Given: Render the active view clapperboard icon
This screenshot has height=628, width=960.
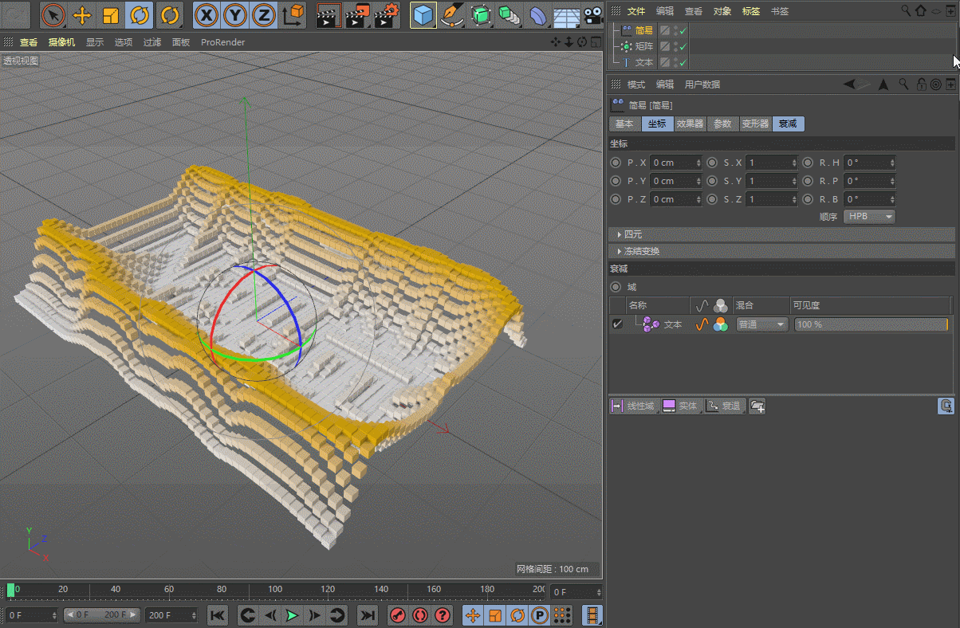Looking at the screenshot, I should [x=329, y=14].
